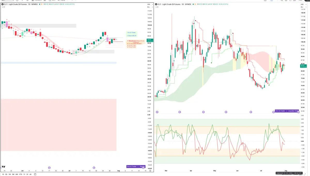Select the All time range
The width and height of the screenshot is (310, 176).
click(x=30, y=174)
